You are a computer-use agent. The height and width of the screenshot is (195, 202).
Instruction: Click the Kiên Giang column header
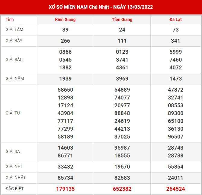click(x=65, y=20)
